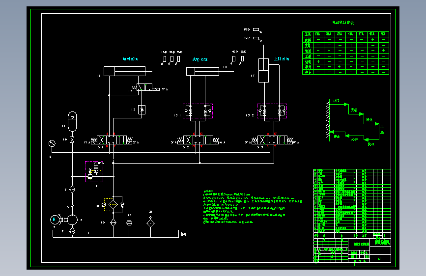Click the cyan title 夹紧系统
426x276 pixels.
click(200, 59)
